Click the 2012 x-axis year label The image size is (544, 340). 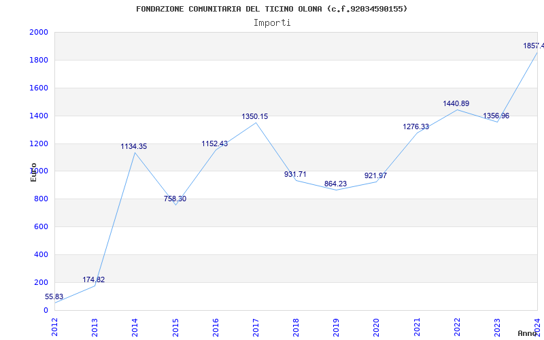point(54,327)
